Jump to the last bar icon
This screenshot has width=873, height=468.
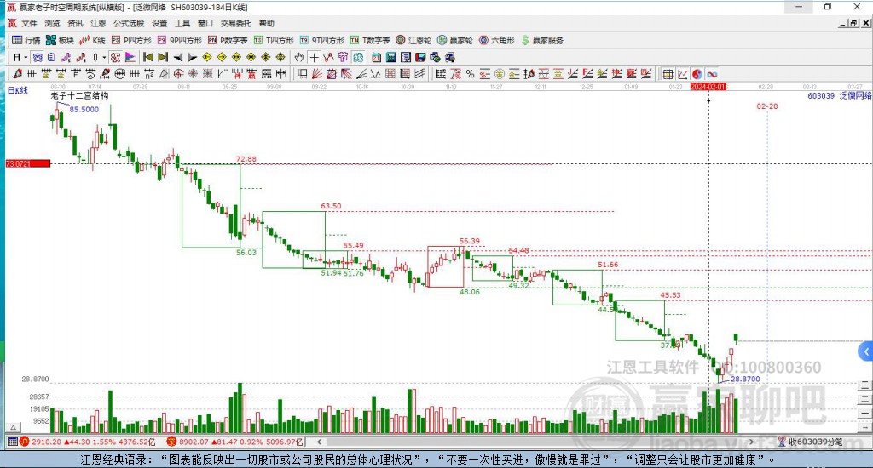163,57
